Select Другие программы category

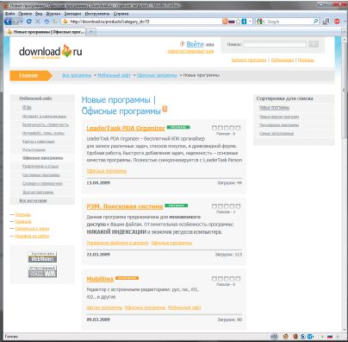click(x=38, y=192)
